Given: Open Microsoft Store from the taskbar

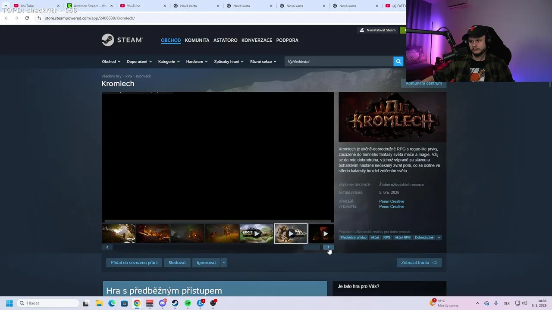Looking at the screenshot, I should (x=124, y=303).
